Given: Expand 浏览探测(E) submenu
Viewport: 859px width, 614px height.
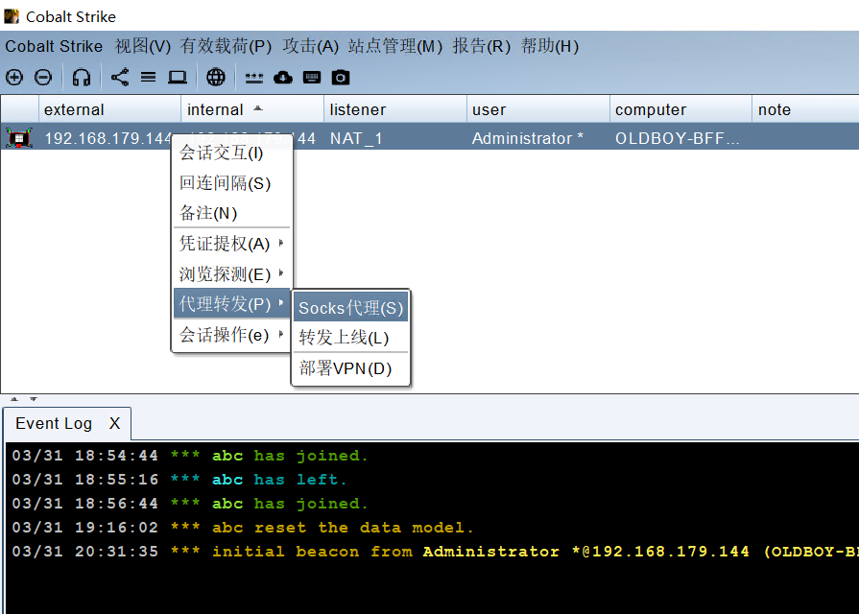Looking at the screenshot, I should coord(231,273).
